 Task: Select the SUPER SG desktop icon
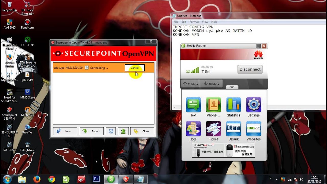[x=9, y=146]
